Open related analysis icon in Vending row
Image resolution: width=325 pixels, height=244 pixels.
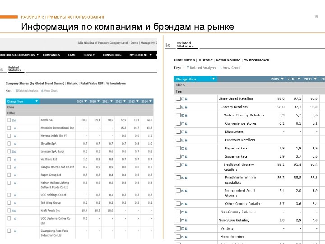(x=183, y=229)
